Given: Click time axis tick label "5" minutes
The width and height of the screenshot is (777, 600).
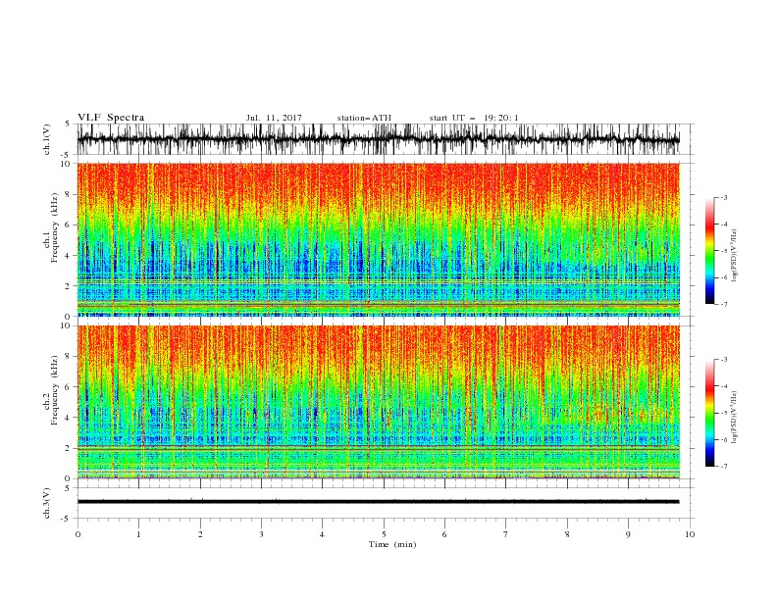Looking at the screenshot, I should tap(384, 534).
